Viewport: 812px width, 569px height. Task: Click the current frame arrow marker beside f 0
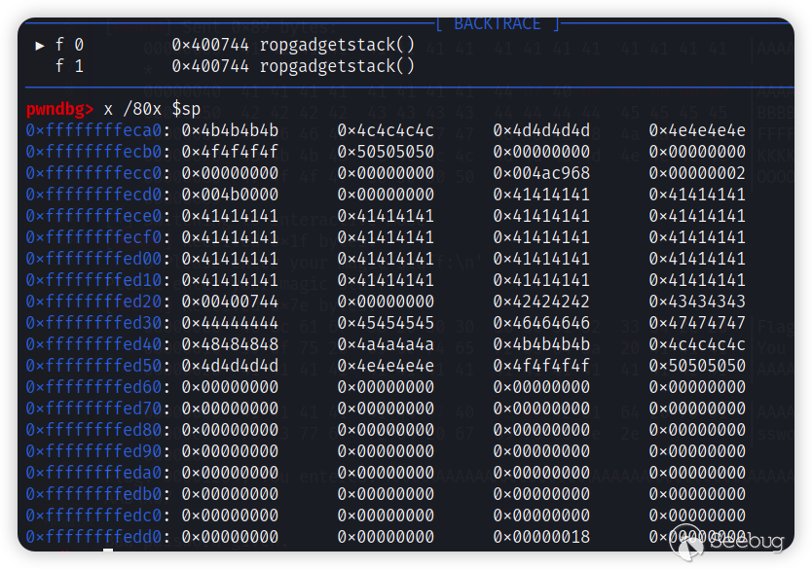[39, 46]
